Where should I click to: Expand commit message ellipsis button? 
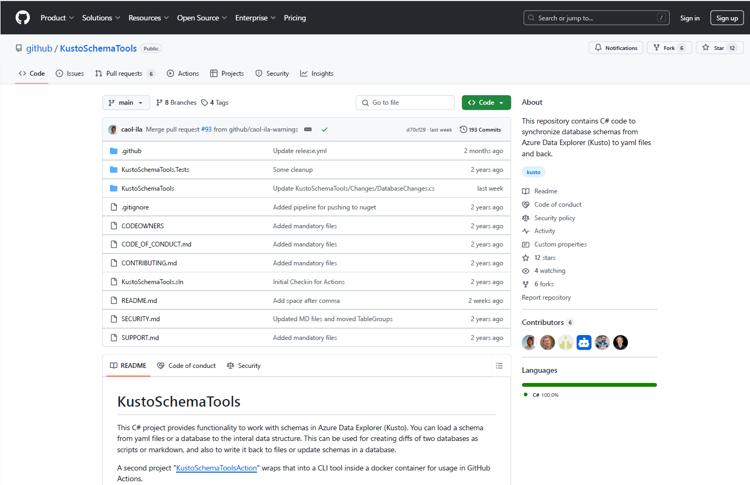point(308,129)
